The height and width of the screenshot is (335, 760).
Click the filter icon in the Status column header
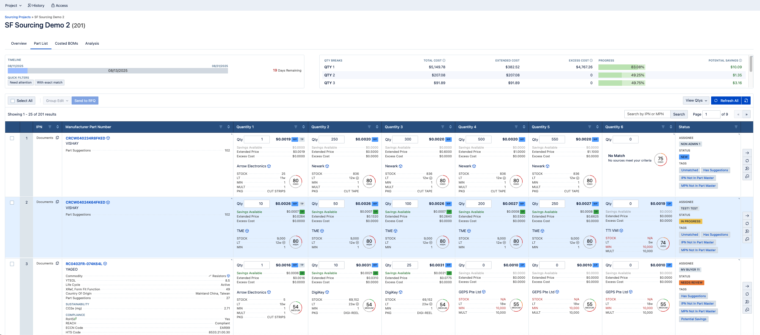(736, 127)
